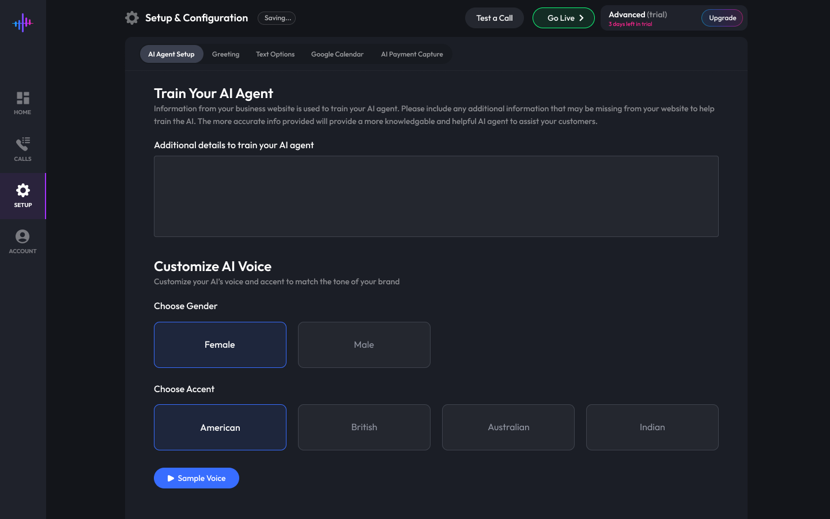Image resolution: width=830 pixels, height=519 pixels.
Task: Switch to the Google Calendar tab
Action: pos(337,54)
